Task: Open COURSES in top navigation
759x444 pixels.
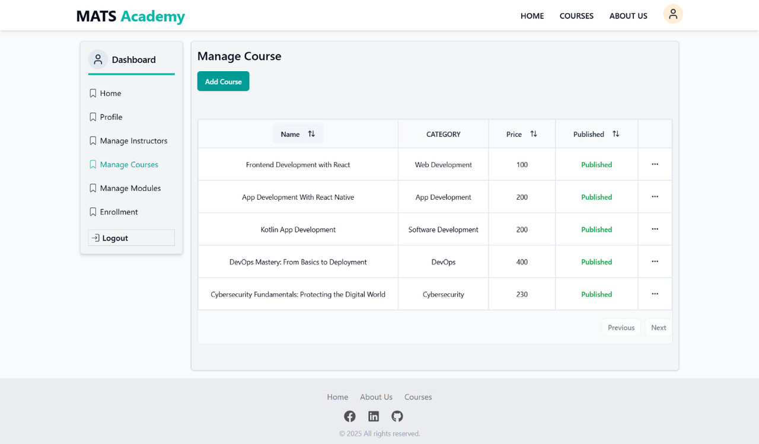Action: coord(576,16)
